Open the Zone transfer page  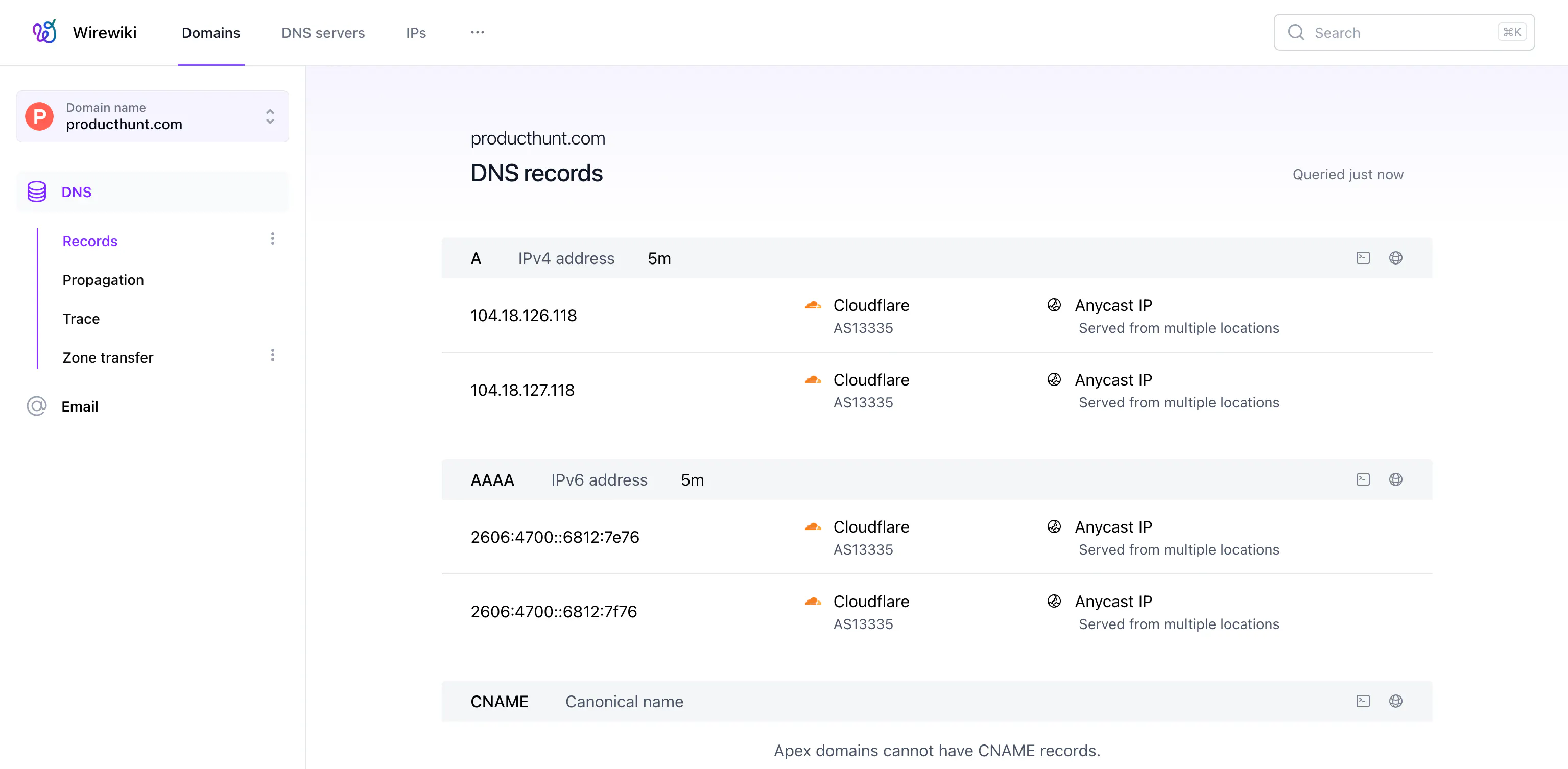tap(108, 358)
